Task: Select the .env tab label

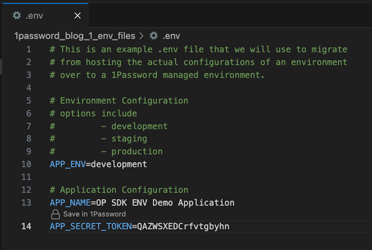Action: click(34, 16)
